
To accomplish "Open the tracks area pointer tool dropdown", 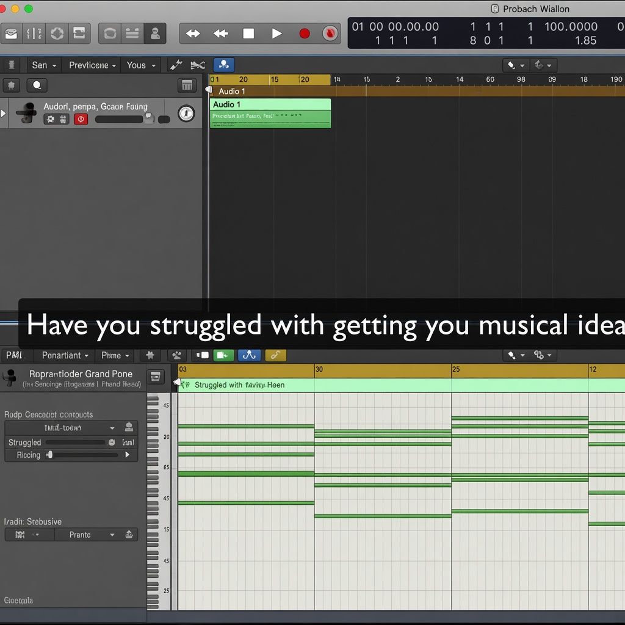I will (516, 65).
